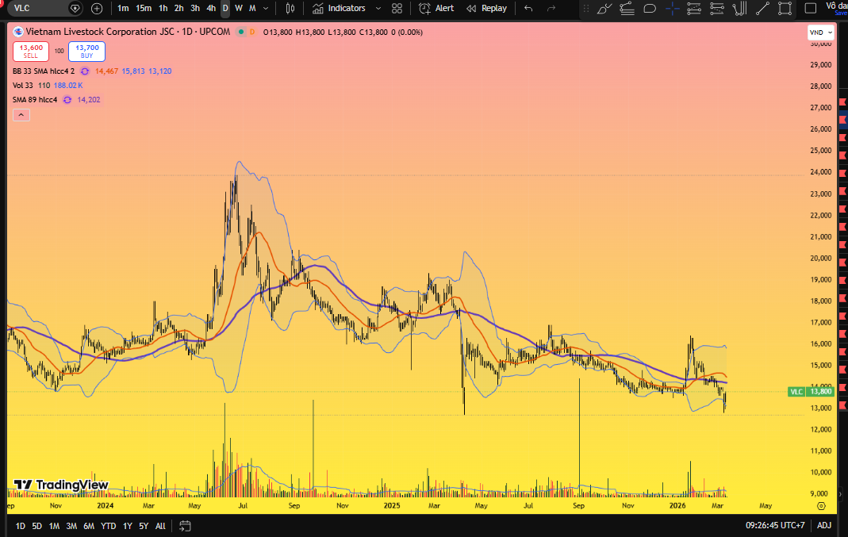Select the W weekly timeframe

click(x=239, y=8)
